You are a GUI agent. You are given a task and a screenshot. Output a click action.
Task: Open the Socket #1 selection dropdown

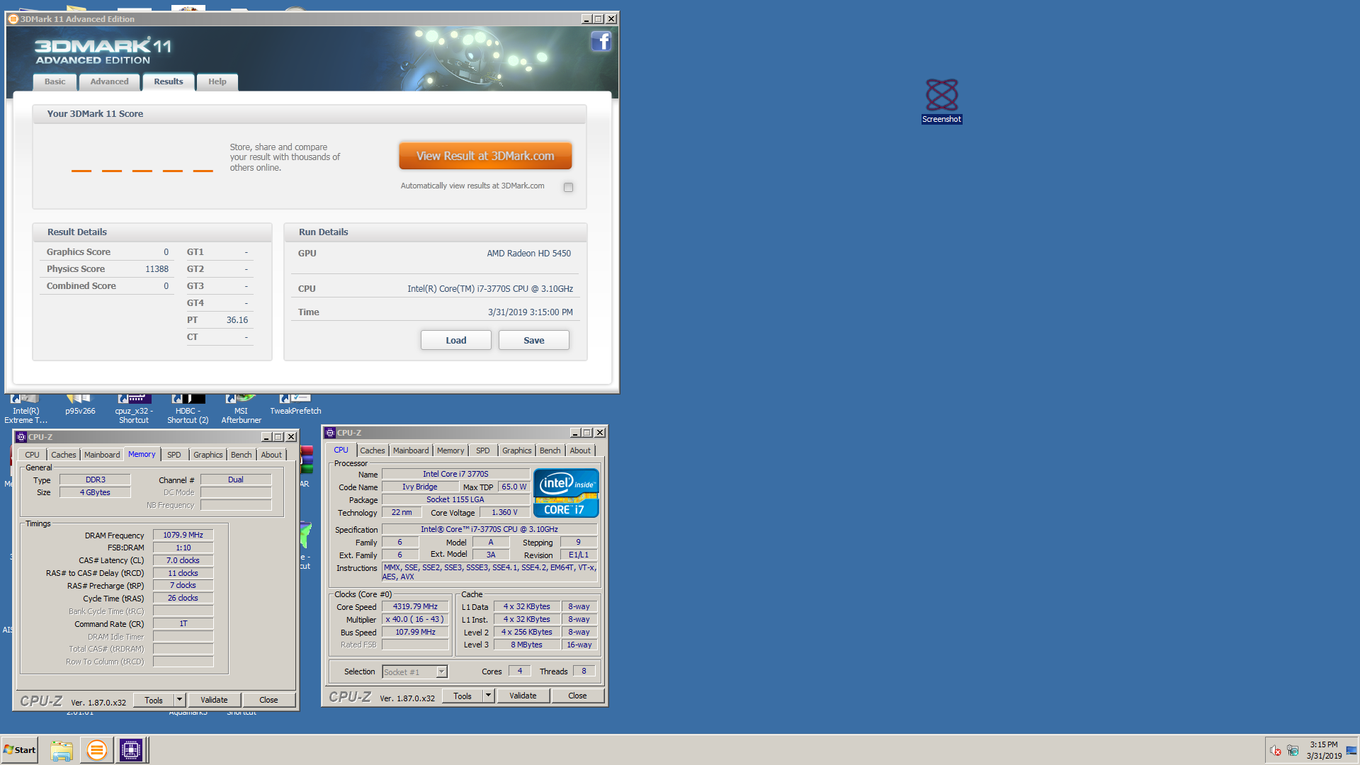(x=441, y=672)
